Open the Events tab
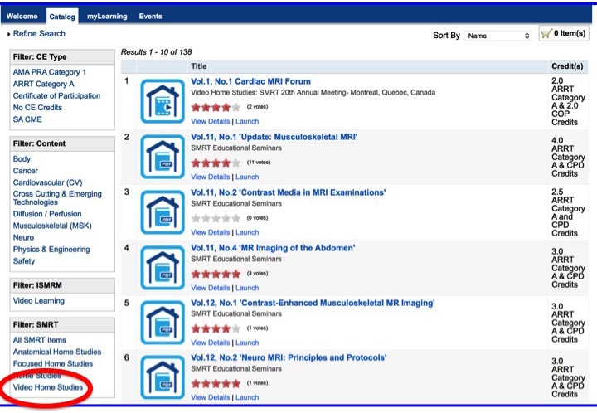Viewport: 597px width, 413px height. [150, 16]
